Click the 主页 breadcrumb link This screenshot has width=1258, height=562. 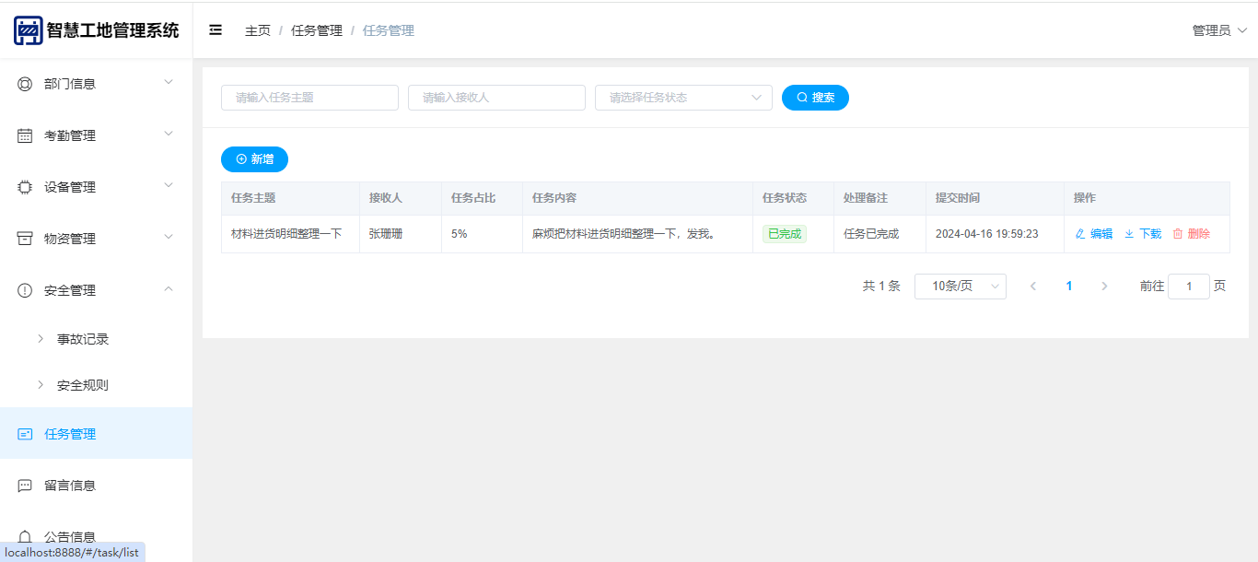pyautogui.click(x=258, y=30)
